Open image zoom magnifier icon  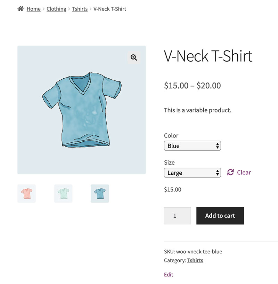[x=134, y=57]
